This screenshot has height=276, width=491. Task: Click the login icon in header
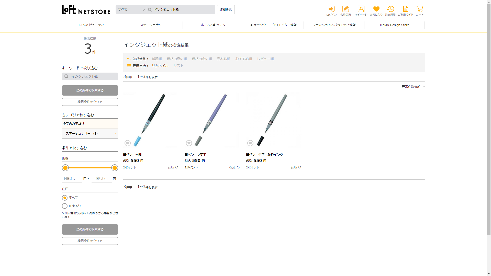point(331,9)
